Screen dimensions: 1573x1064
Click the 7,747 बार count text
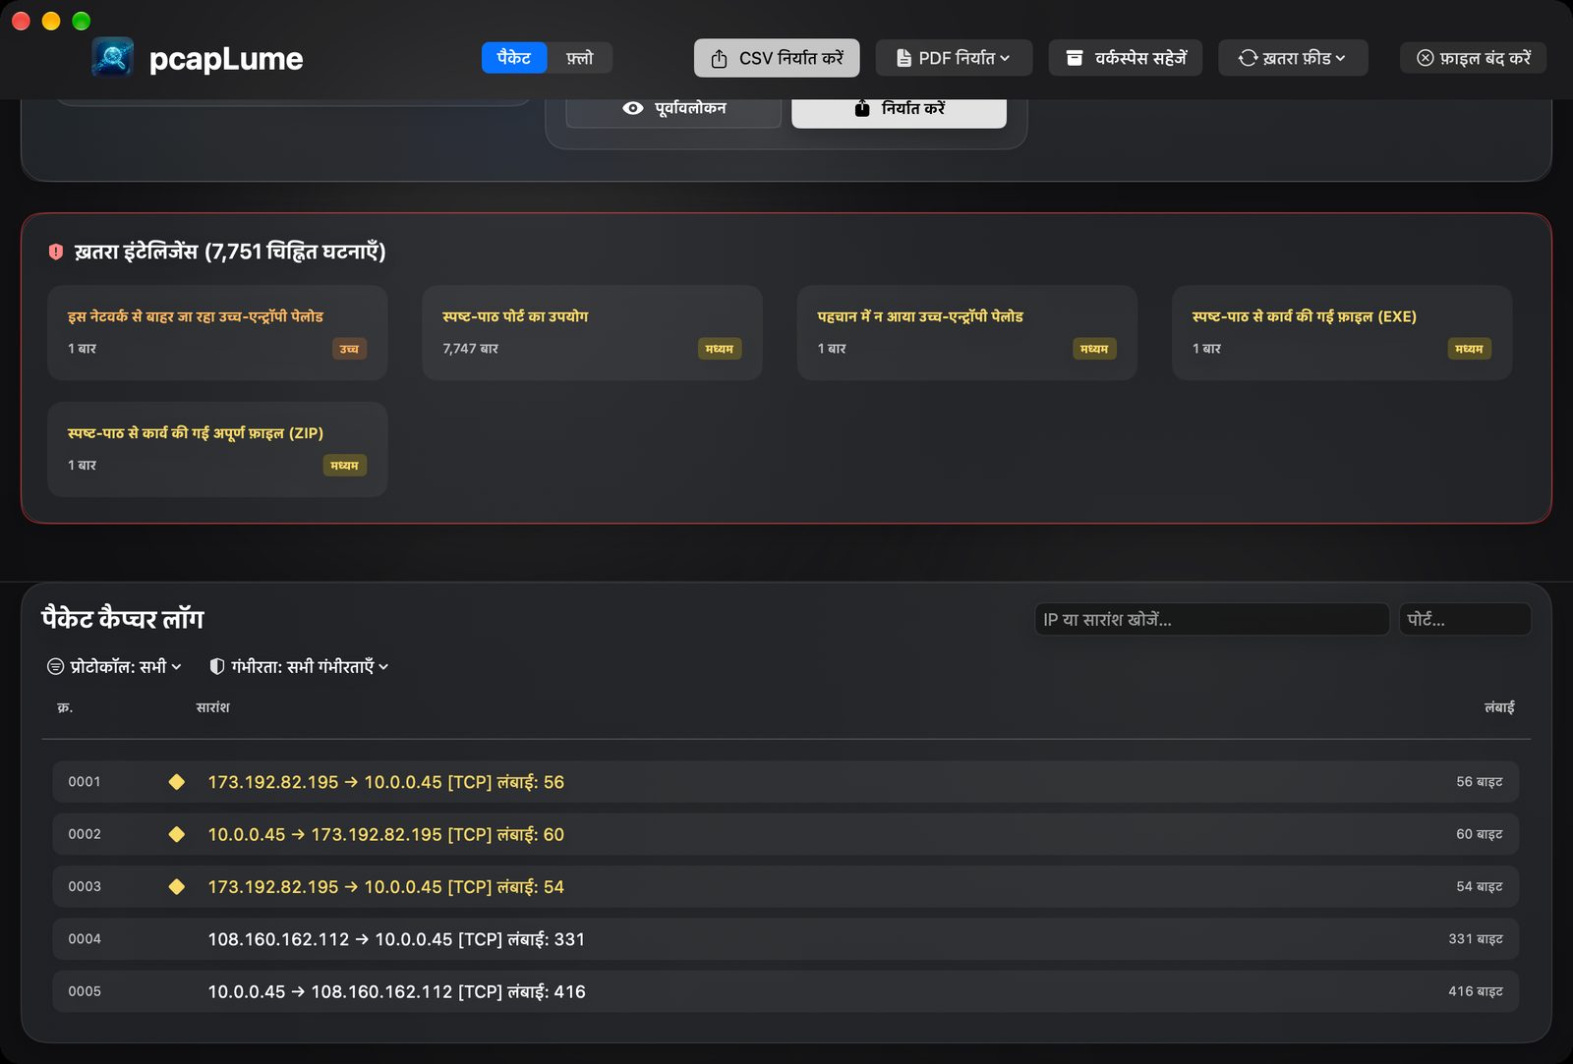470,349
